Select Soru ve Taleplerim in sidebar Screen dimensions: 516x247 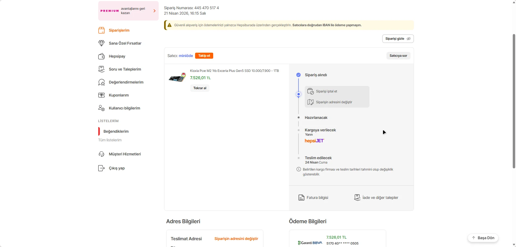tap(125, 69)
